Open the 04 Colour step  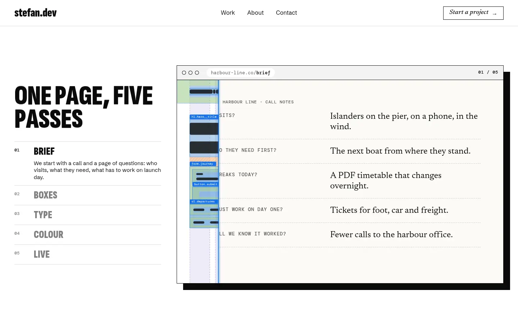[88, 235]
